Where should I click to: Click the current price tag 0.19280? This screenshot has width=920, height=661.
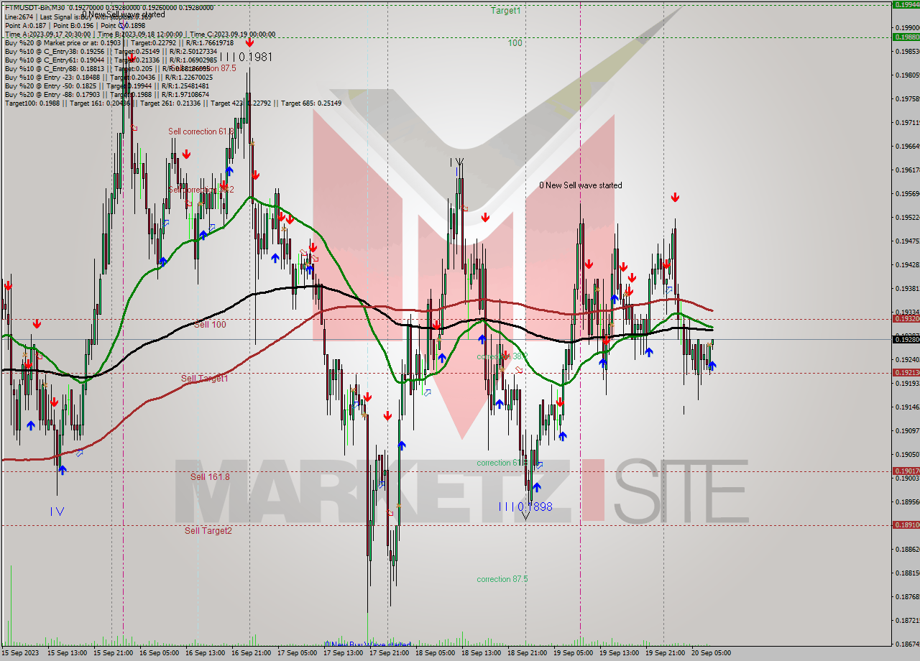(x=906, y=338)
